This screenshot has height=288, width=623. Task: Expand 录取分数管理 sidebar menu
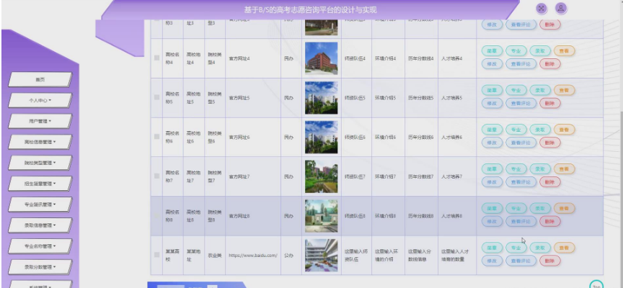[40, 266]
